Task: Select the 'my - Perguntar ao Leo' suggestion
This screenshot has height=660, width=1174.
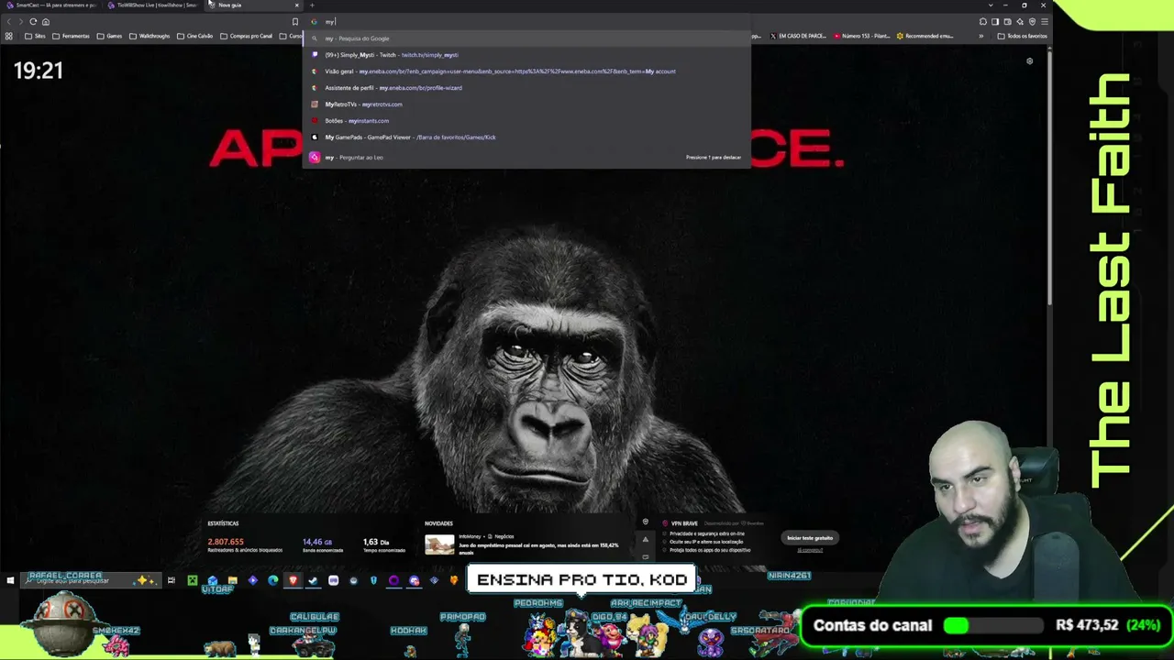Action: coord(526,158)
